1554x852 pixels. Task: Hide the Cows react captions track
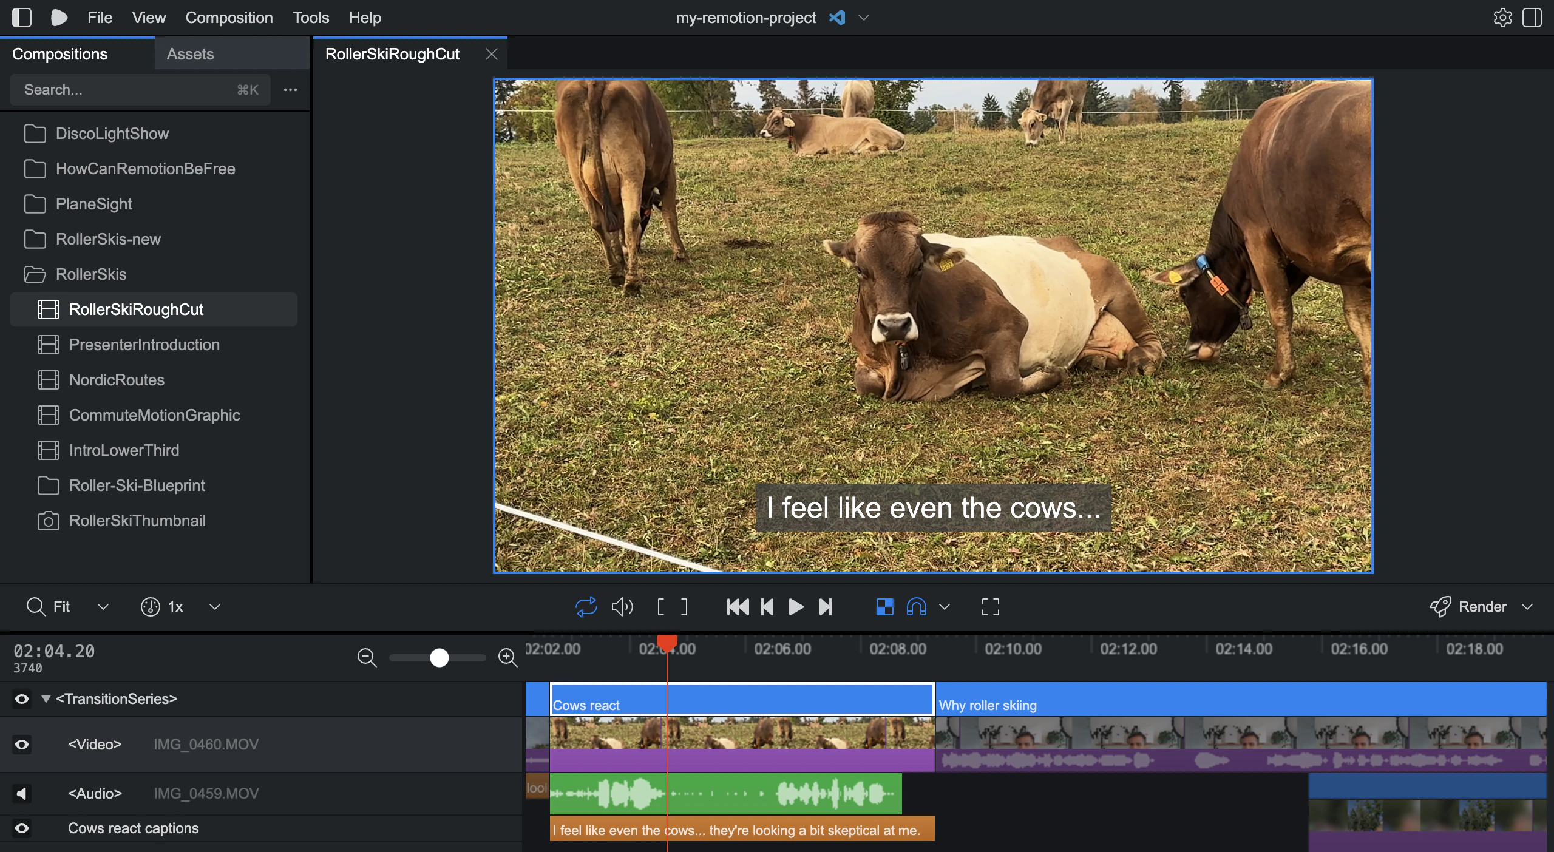(x=22, y=828)
